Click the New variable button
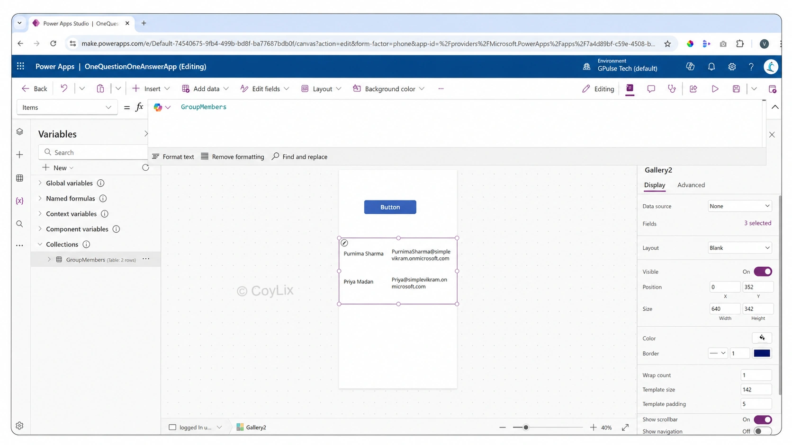792x445 pixels. click(x=58, y=168)
